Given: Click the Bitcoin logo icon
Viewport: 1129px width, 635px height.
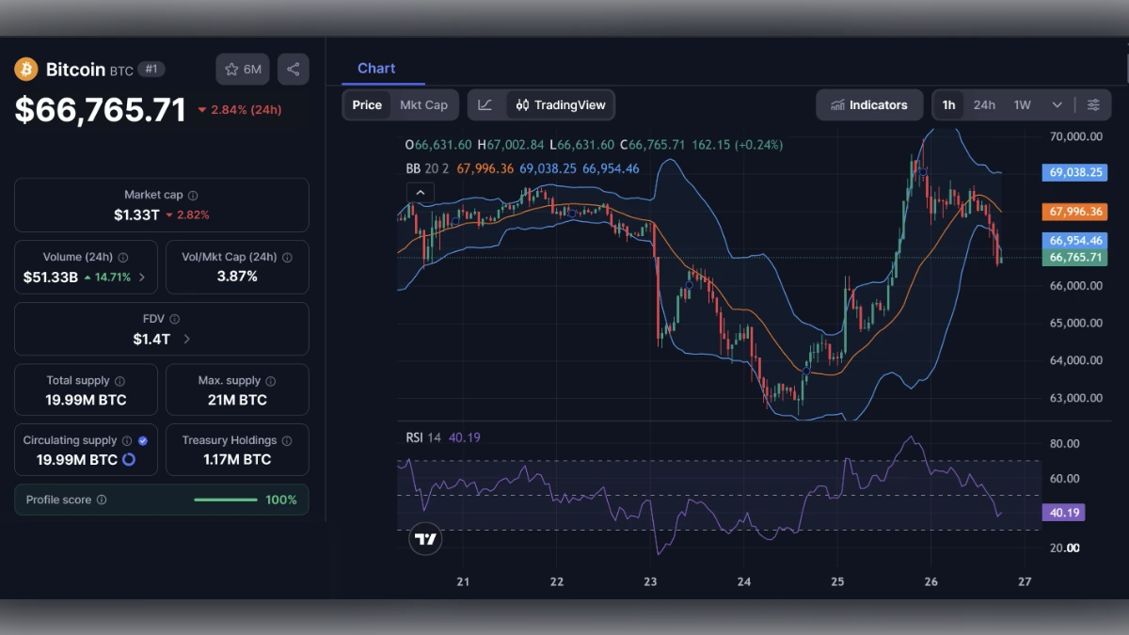Looking at the screenshot, I should (28, 69).
